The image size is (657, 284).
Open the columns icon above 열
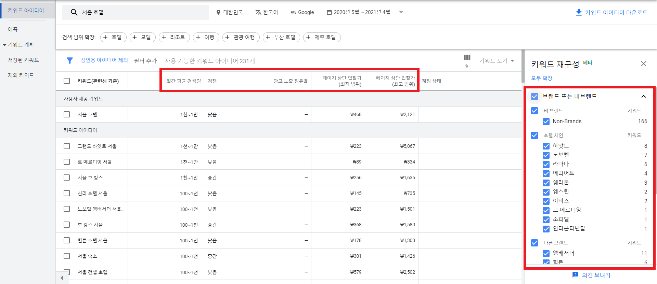[x=467, y=57]
